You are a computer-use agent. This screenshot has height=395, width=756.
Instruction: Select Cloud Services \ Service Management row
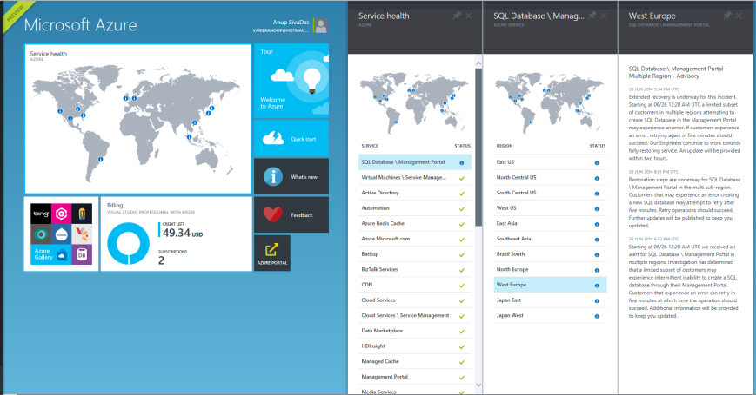[415, 316]
